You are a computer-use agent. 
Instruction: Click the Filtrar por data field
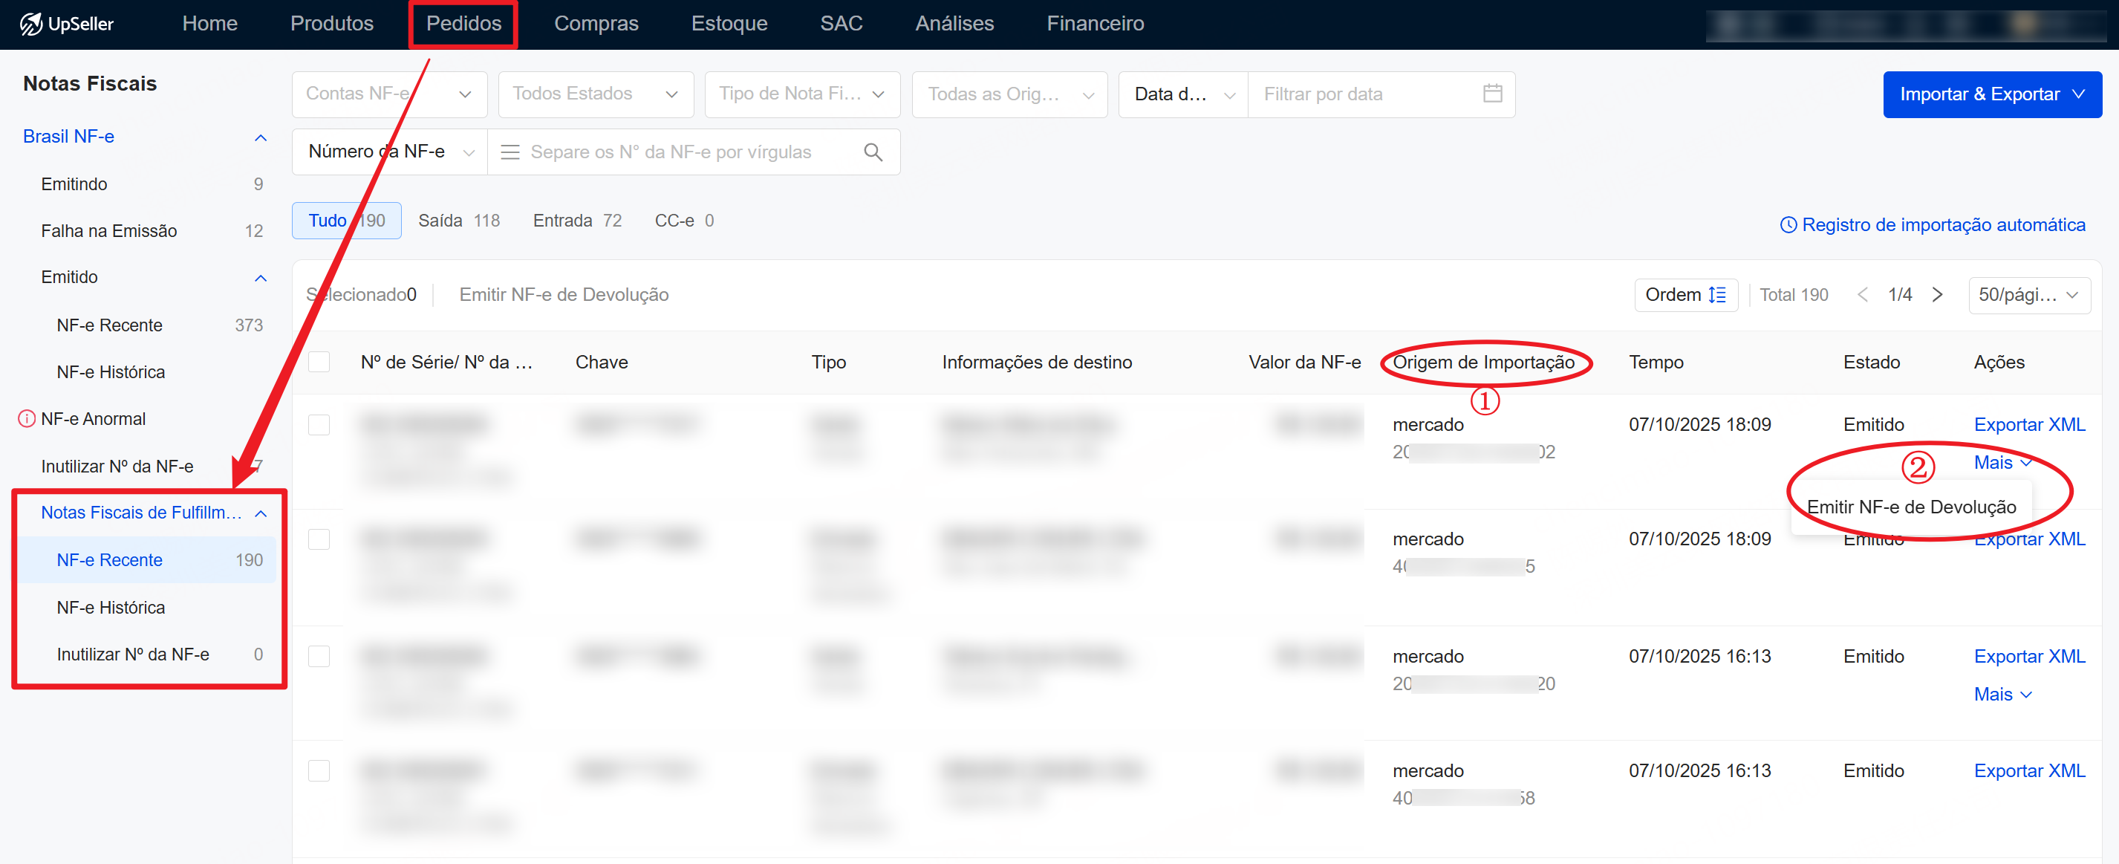[1366, 94]
